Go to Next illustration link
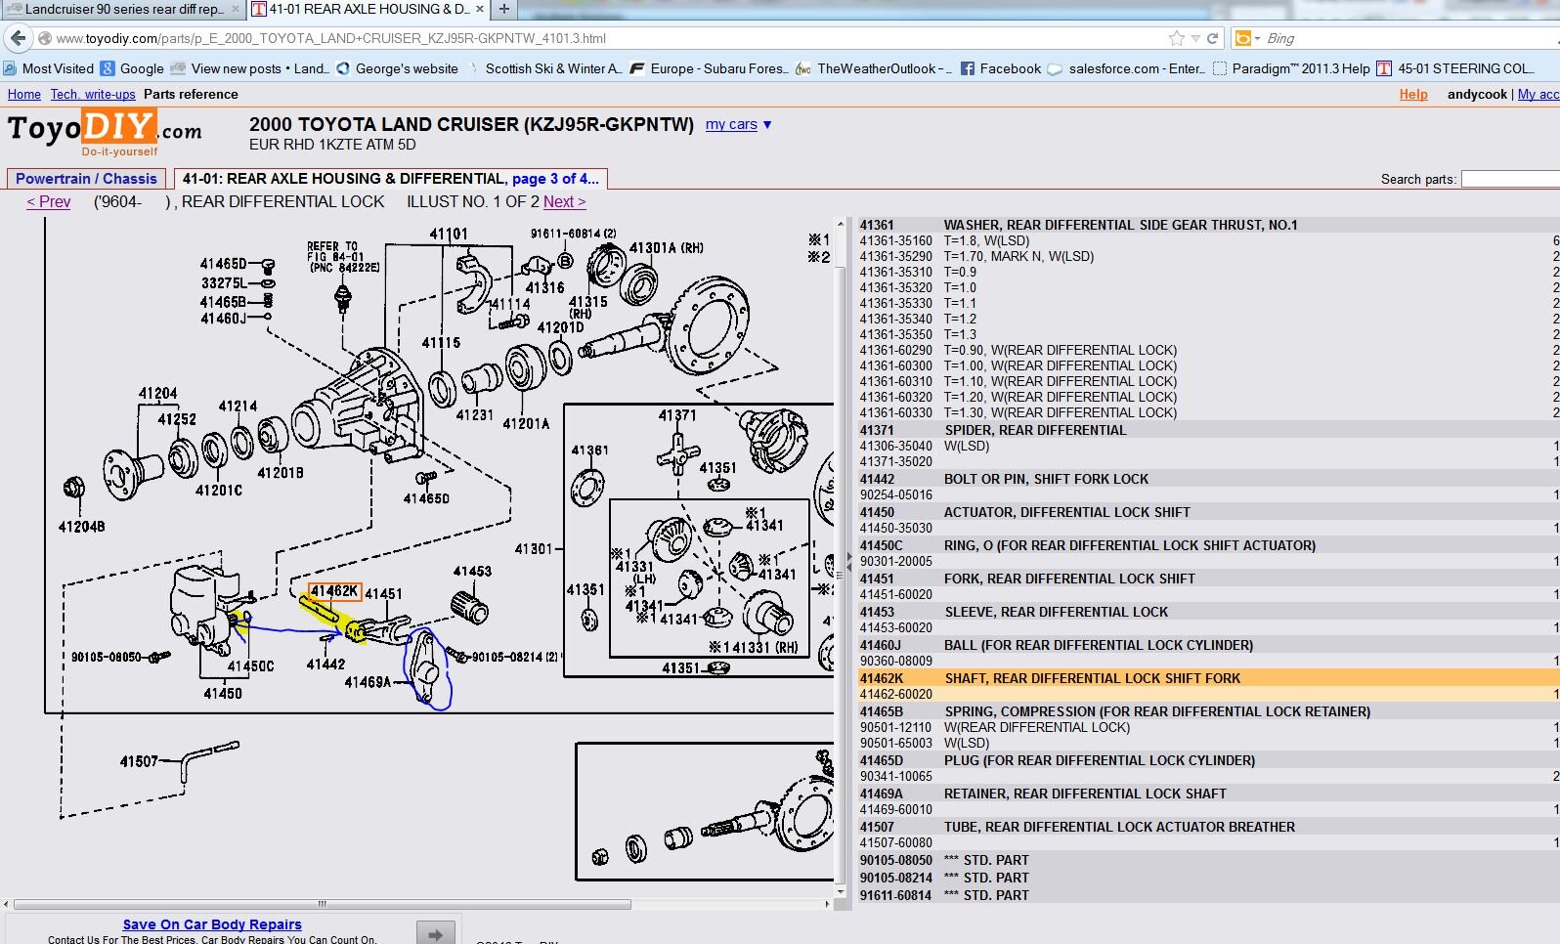This screenshot has height=944, width=1560. click(x=565, y=201)
